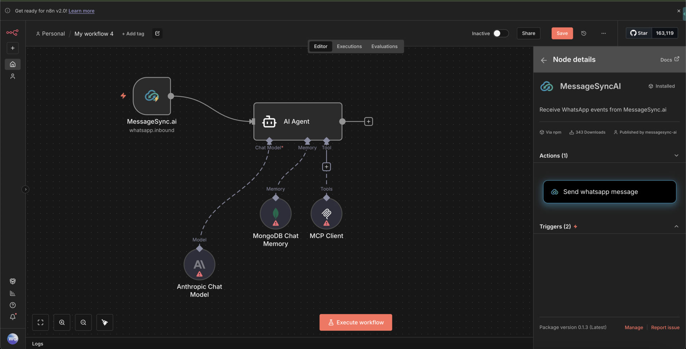The image size is (686, 349).
Task: Fit workflow to view with the frame icon
Action: (x=40, y=322)
